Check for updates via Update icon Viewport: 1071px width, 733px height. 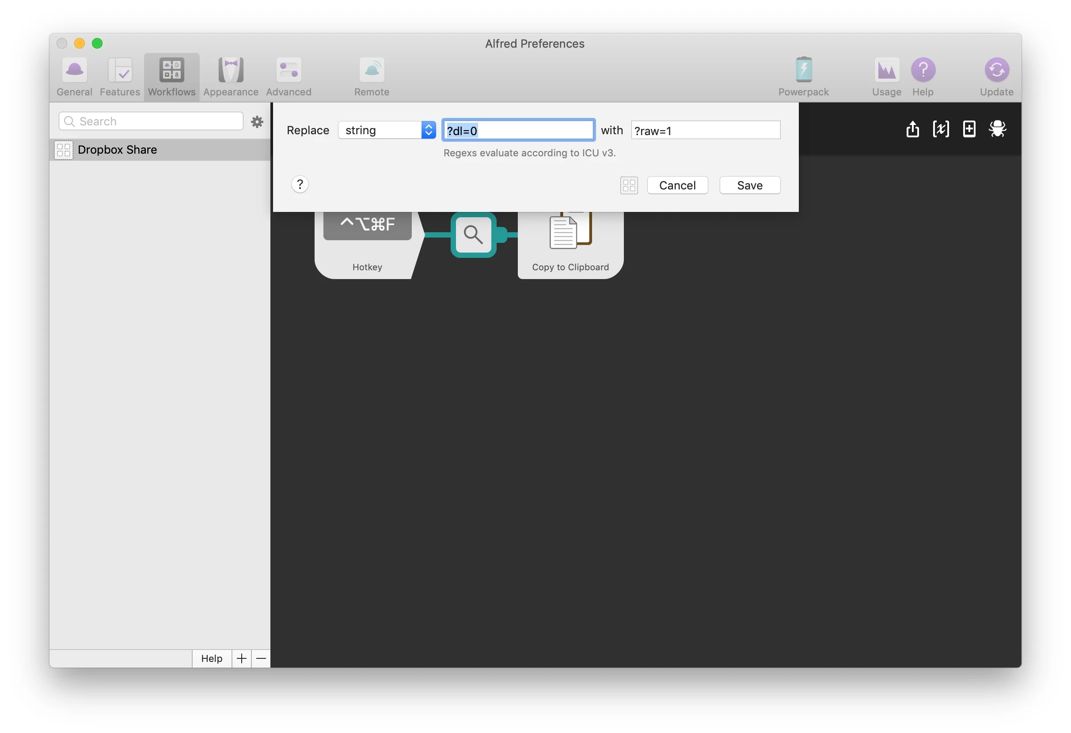click(x=996, y=77)
